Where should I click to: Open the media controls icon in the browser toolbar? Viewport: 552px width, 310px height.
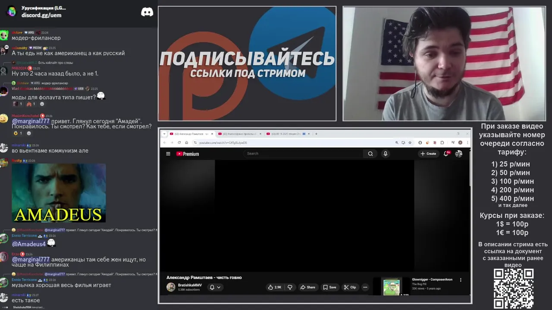452,143
